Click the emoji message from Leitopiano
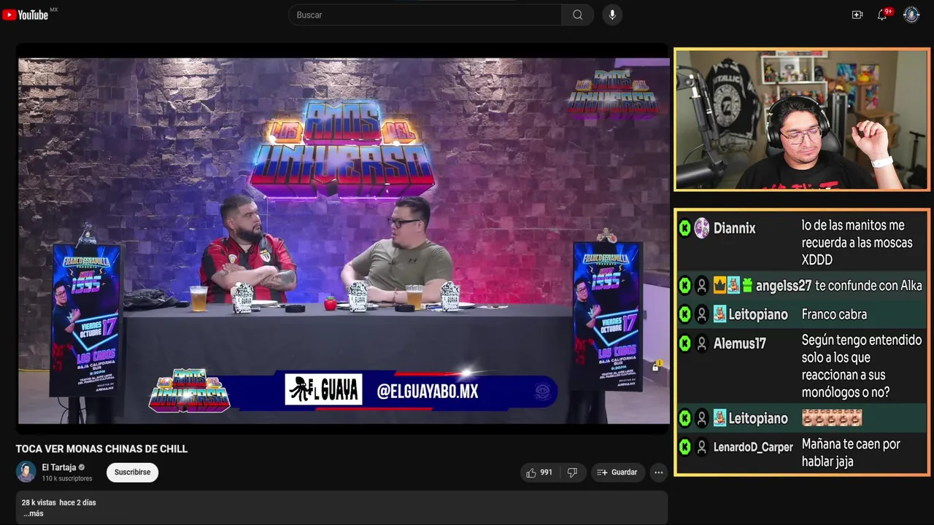This screenshot has height=525, width=934. coord(832,419)
